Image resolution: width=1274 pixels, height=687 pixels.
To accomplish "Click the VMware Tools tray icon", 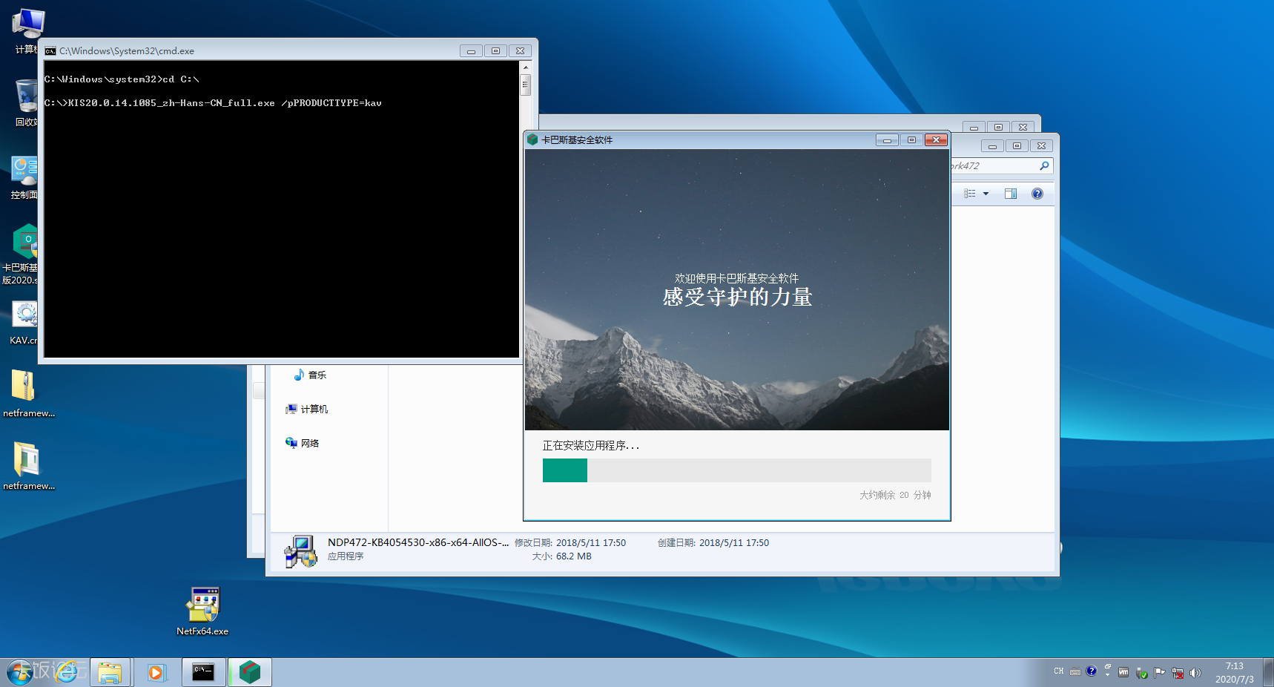I will 1123,672.
